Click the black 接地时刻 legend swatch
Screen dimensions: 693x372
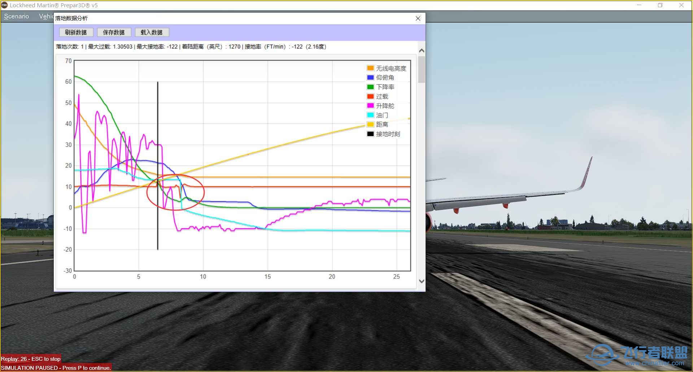[x=370, y=134]
